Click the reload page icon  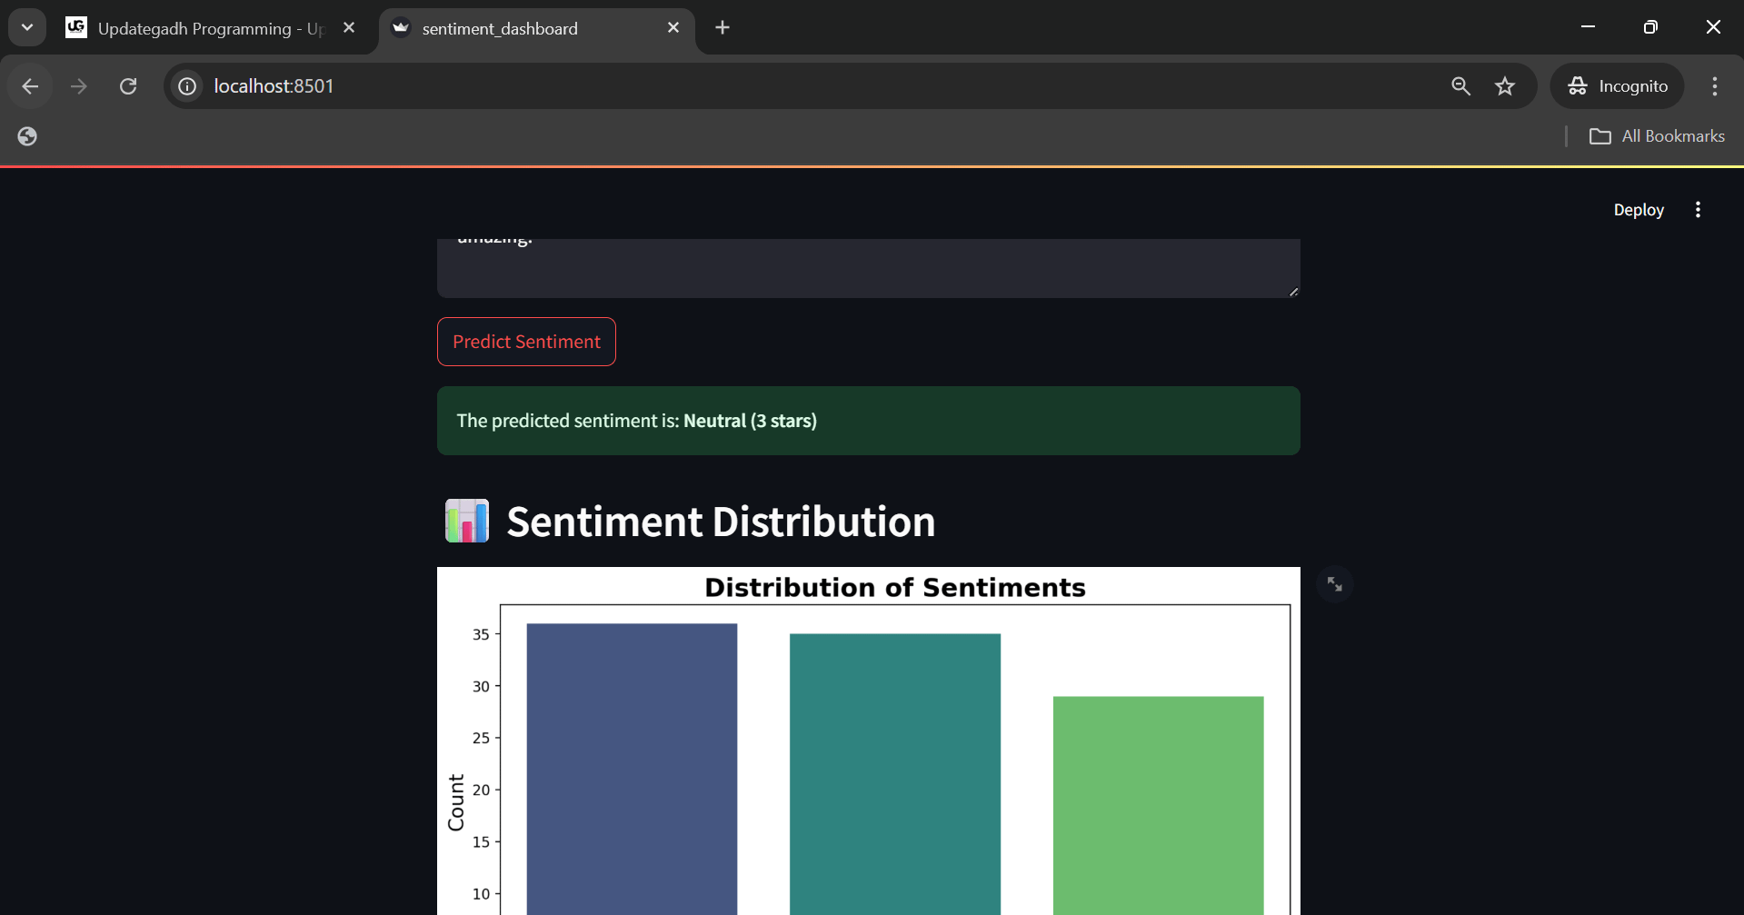click(128, 85)
